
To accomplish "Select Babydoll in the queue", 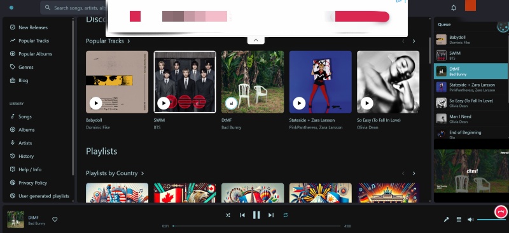I will point(471,39).
